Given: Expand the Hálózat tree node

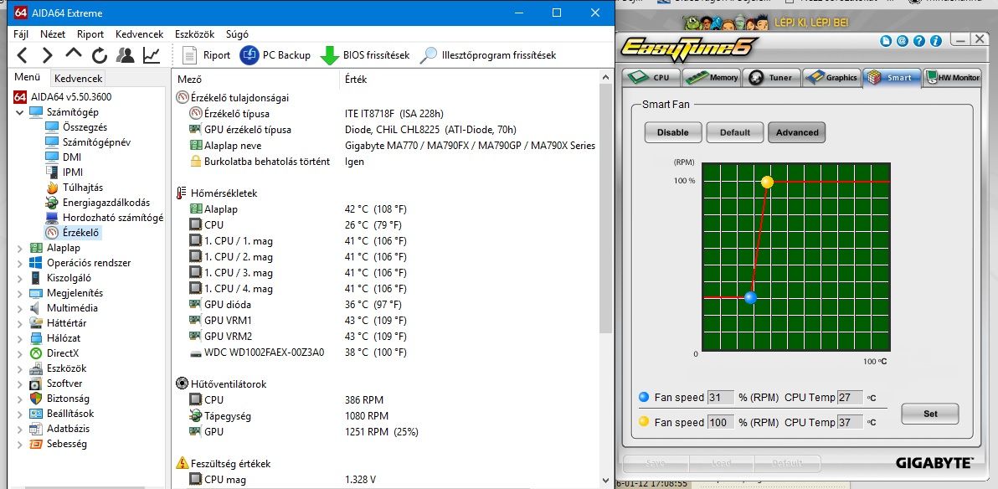Looking at the screenshot, I should (20, 338).
